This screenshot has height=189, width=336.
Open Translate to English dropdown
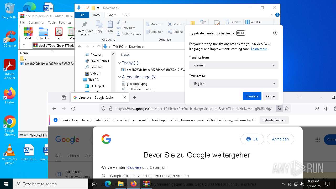coord(234,83)
